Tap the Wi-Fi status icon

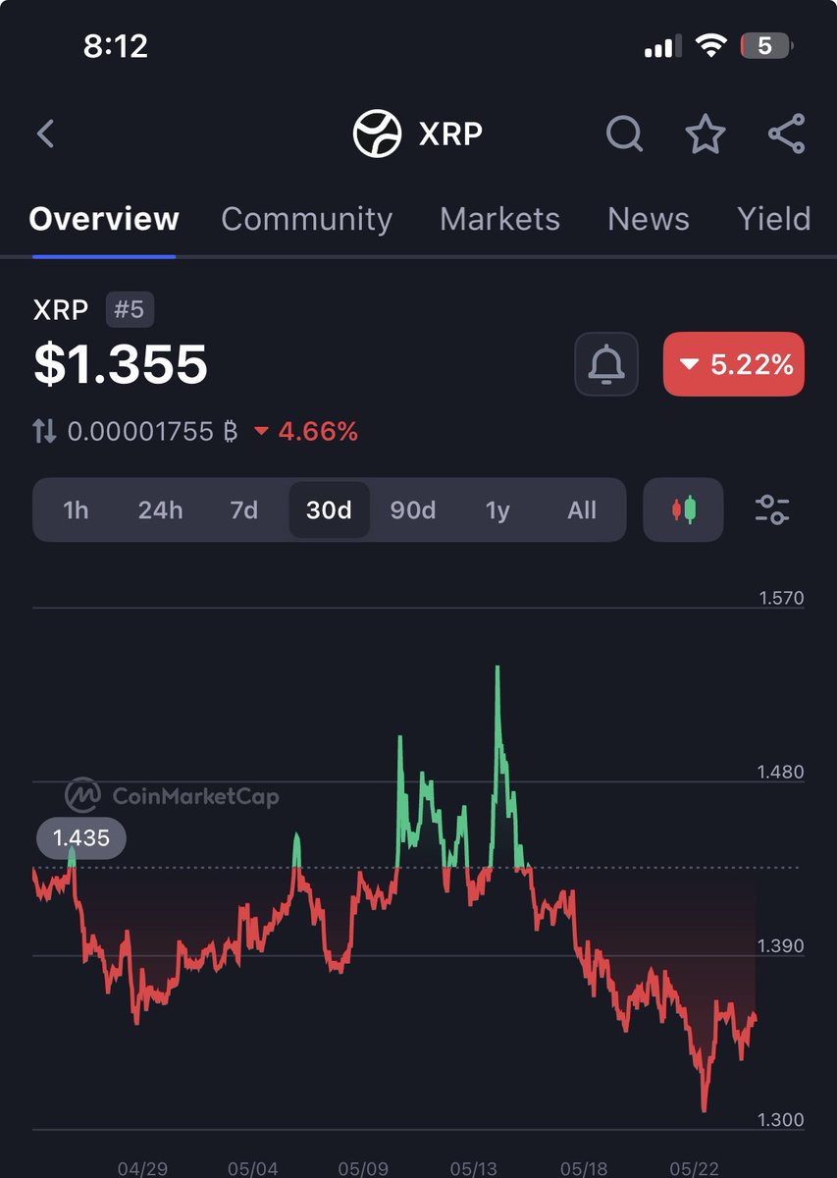tap(709, 45)
